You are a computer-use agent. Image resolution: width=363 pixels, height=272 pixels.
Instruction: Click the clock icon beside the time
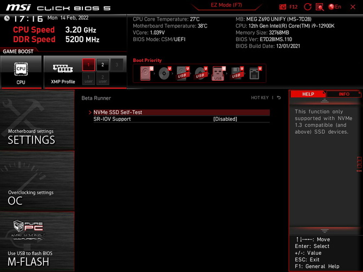(x=7, y=18)
